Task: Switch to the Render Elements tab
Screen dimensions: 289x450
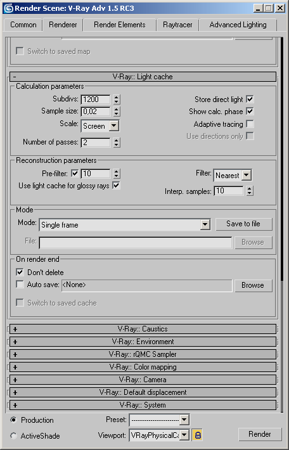Action: (x=119, y=25)
